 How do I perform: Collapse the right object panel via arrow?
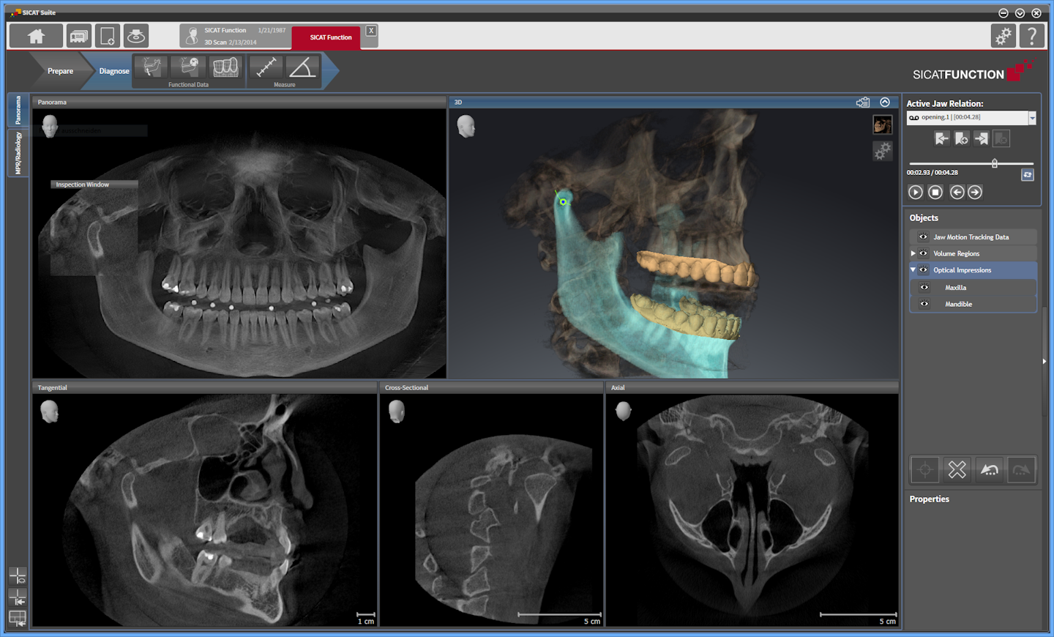coord(1044,361)
